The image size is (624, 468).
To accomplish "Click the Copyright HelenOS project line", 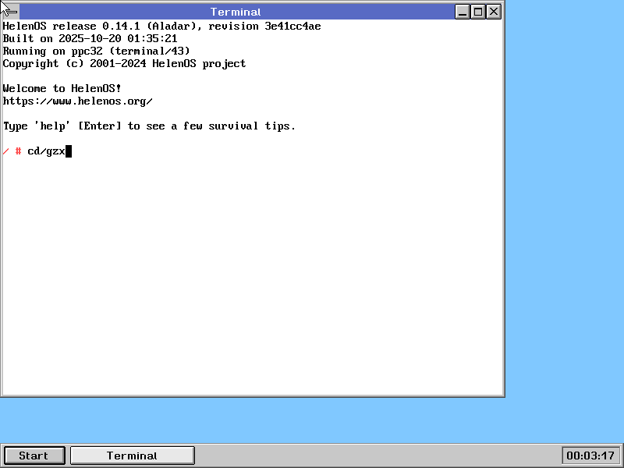I will [x=124, y=64].
